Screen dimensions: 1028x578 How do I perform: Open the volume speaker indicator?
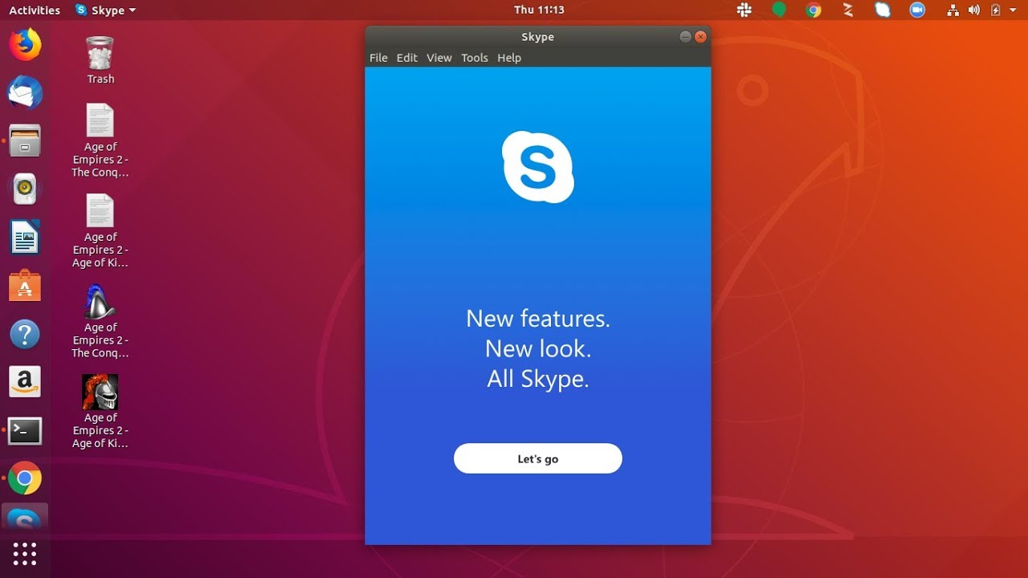click(x=974, y=10)
